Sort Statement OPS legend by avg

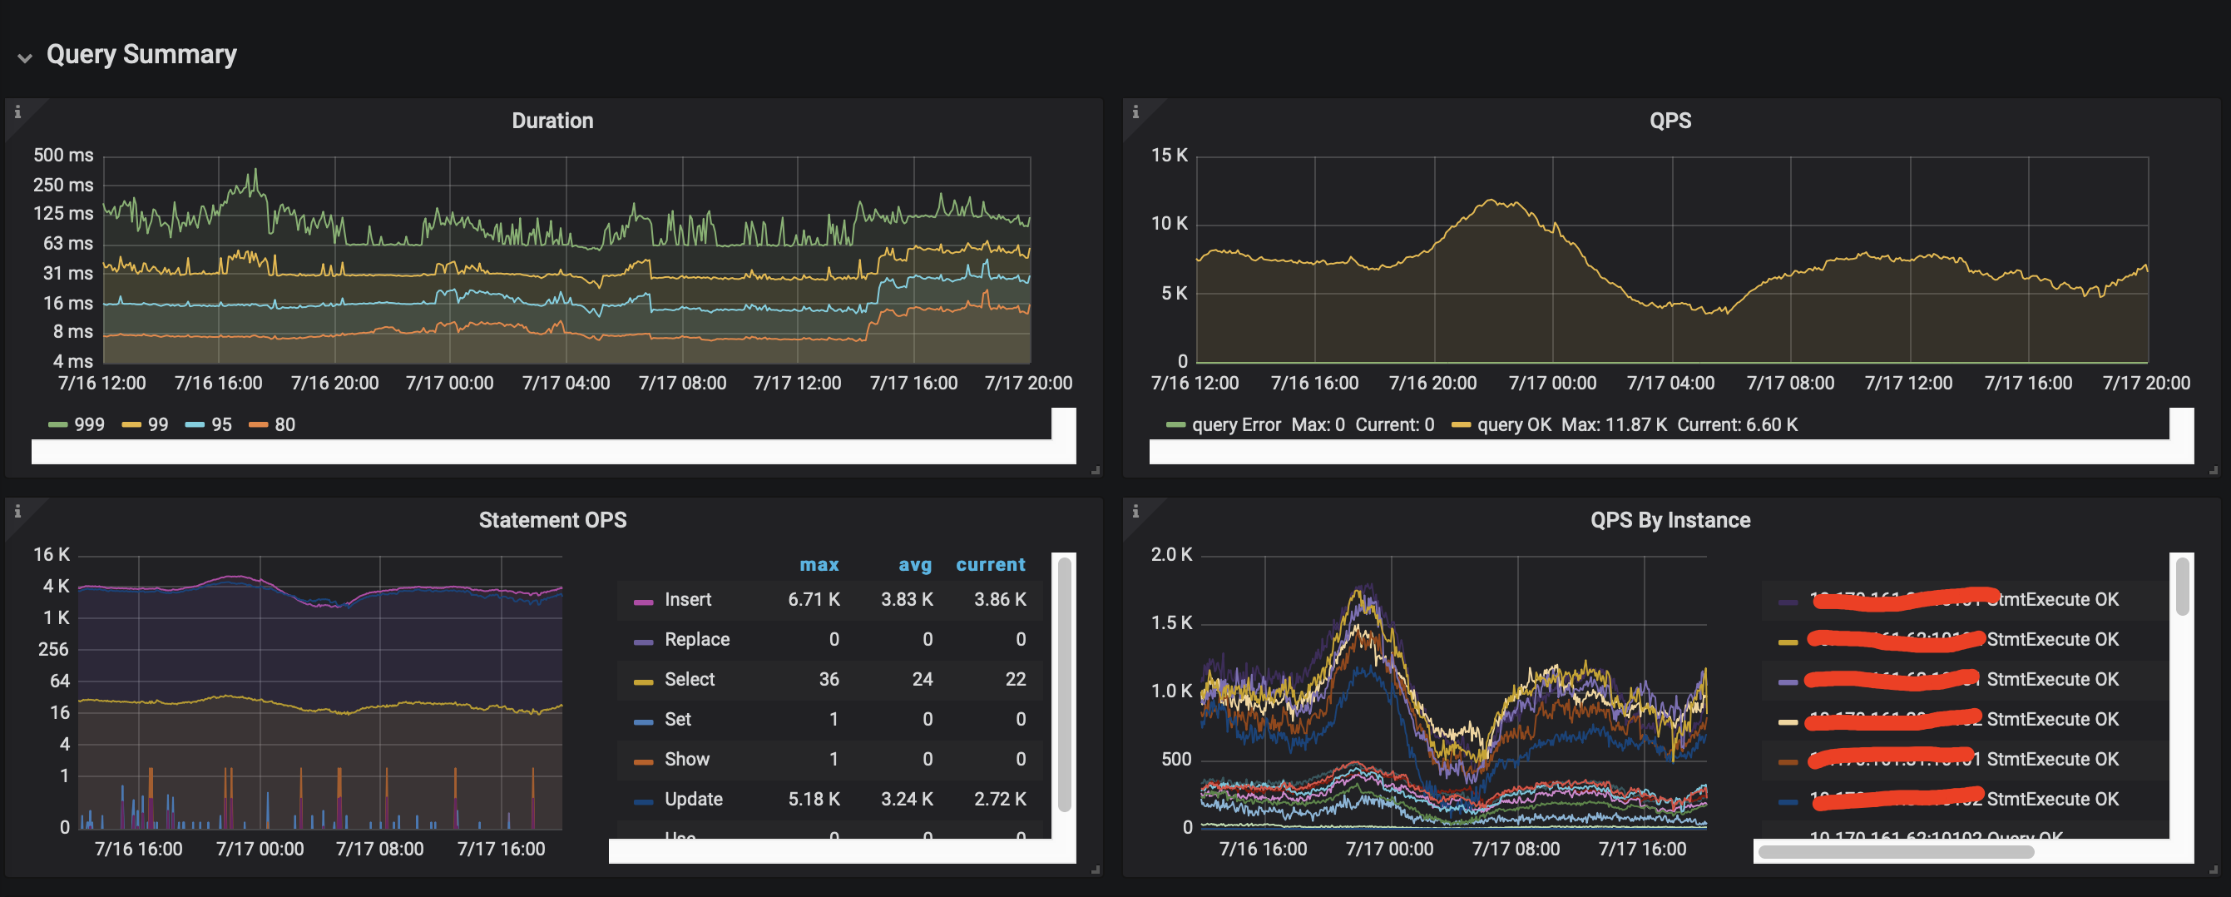point(914,565)
